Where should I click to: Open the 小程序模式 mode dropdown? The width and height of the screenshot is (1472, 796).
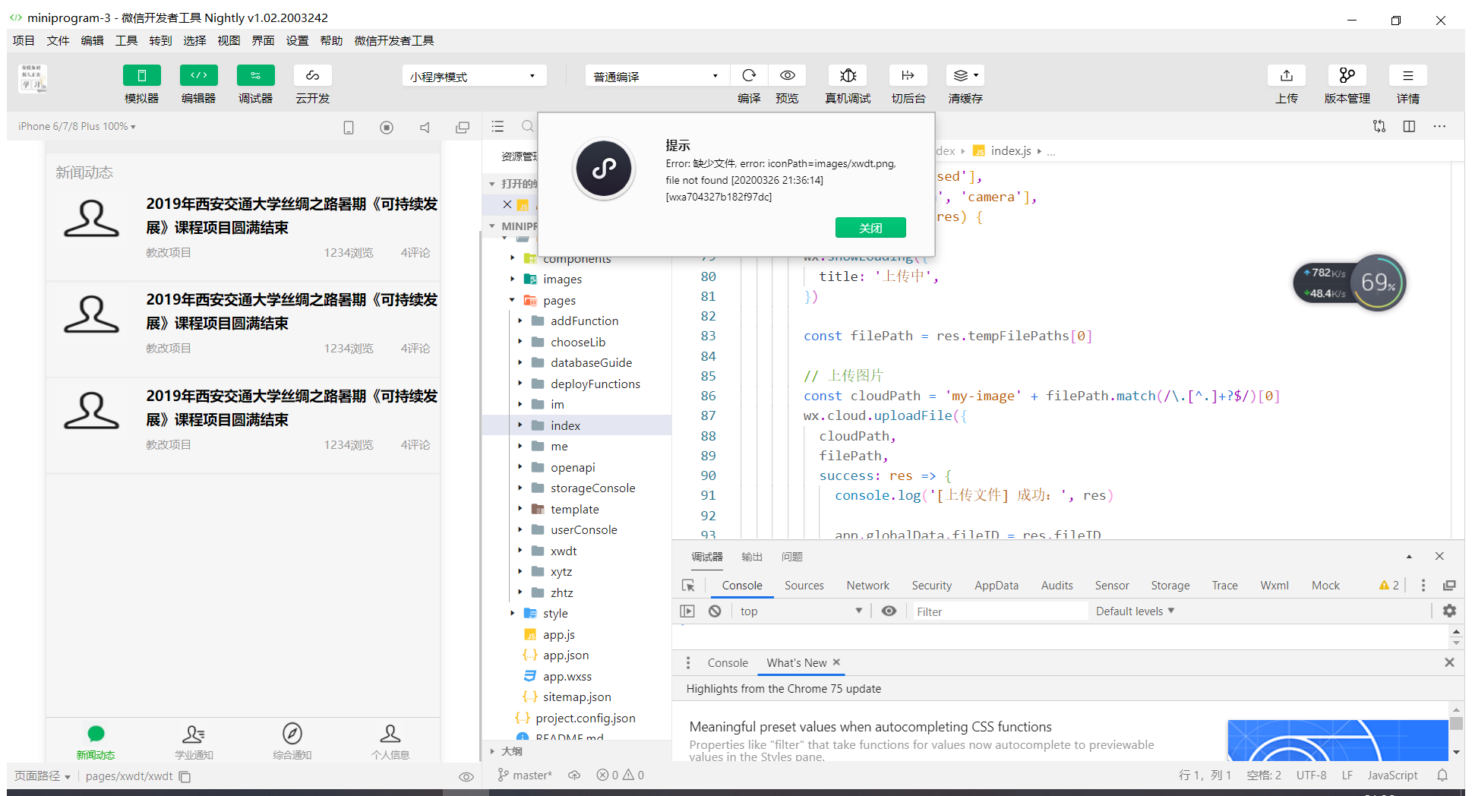click(x=474, y=76)
